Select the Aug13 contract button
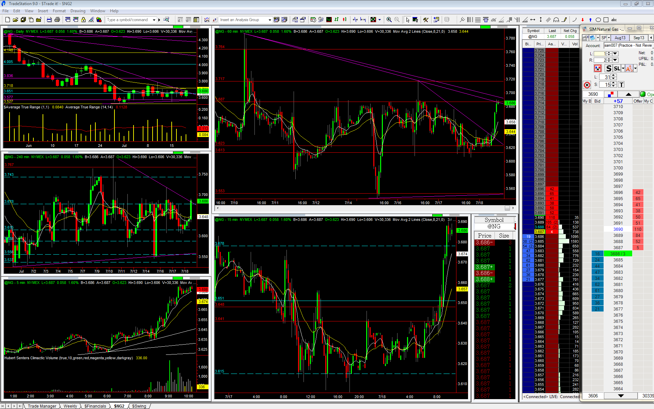This screenshot has width=654, height=409. [620, 38]
